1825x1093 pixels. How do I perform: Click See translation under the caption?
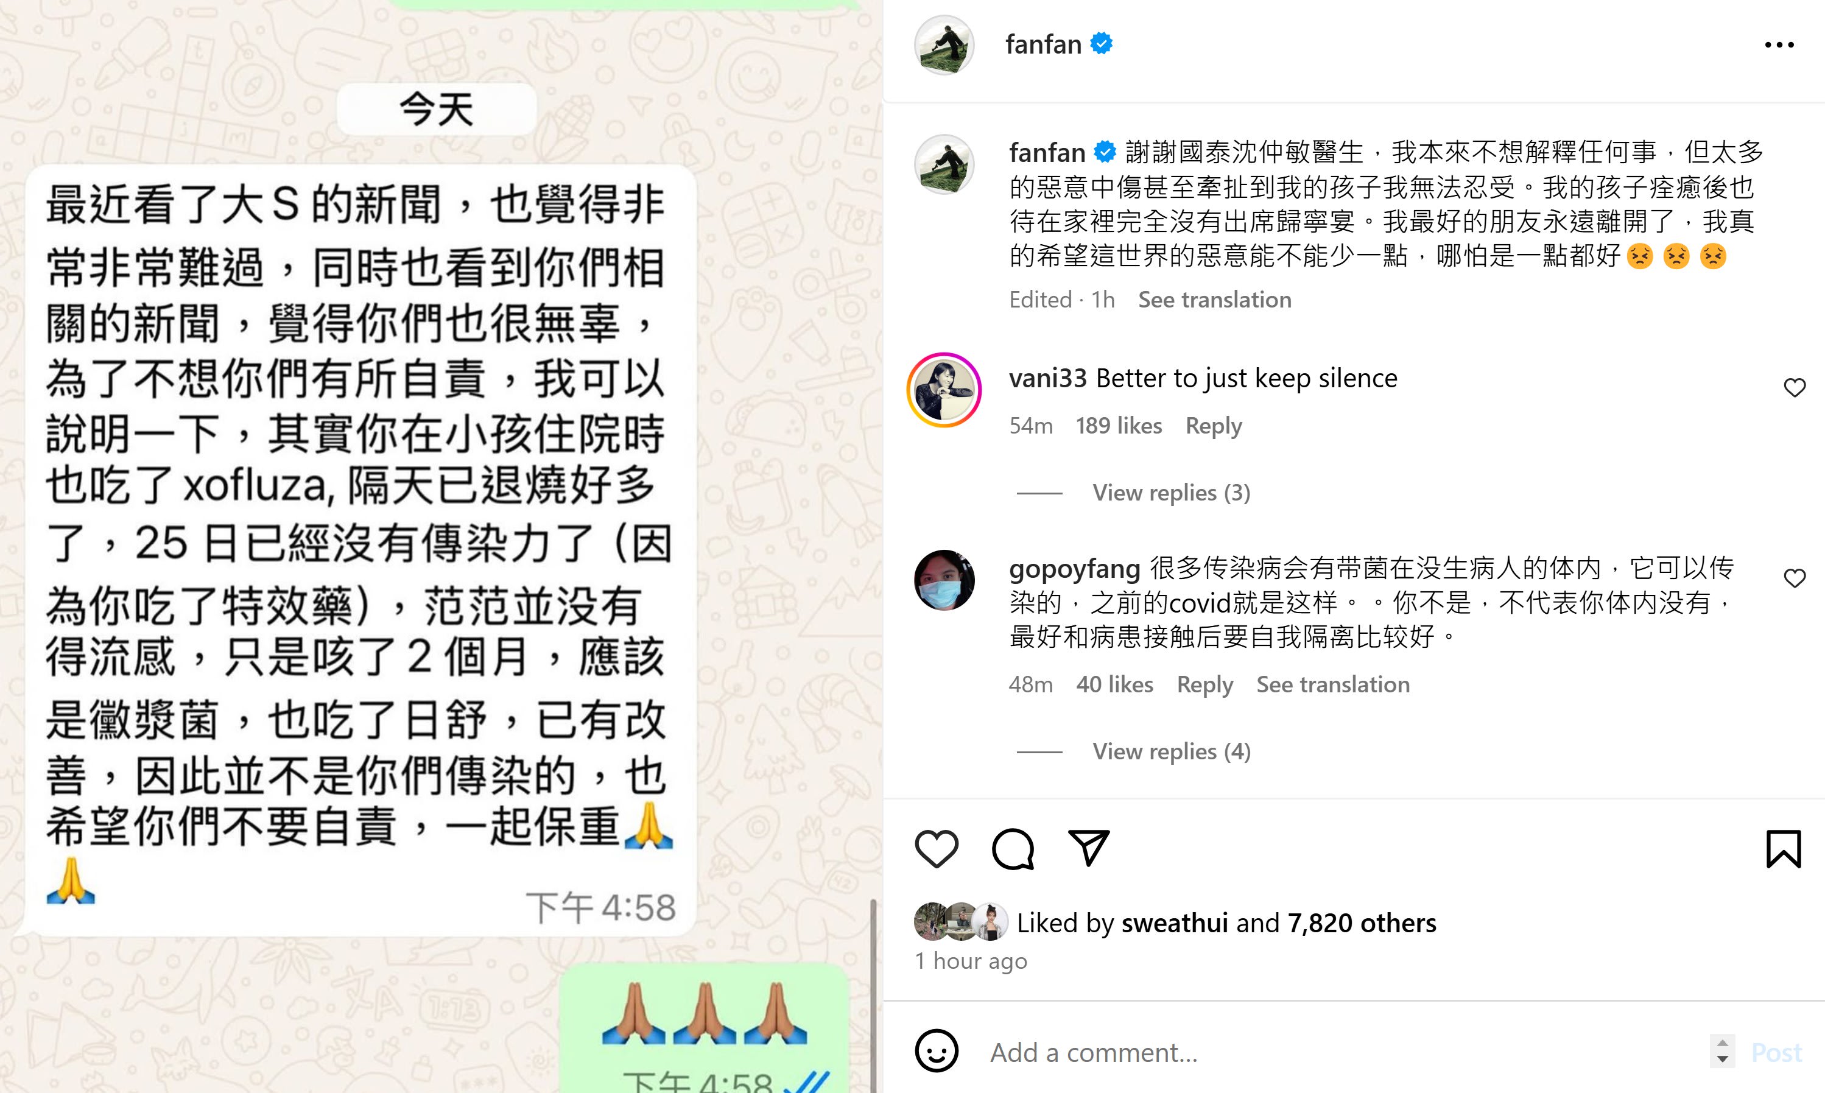pyautogui.click(x=1214, y=300)
